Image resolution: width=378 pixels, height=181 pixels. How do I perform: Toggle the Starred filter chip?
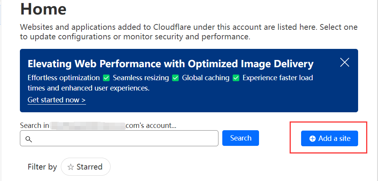[85, 167]
